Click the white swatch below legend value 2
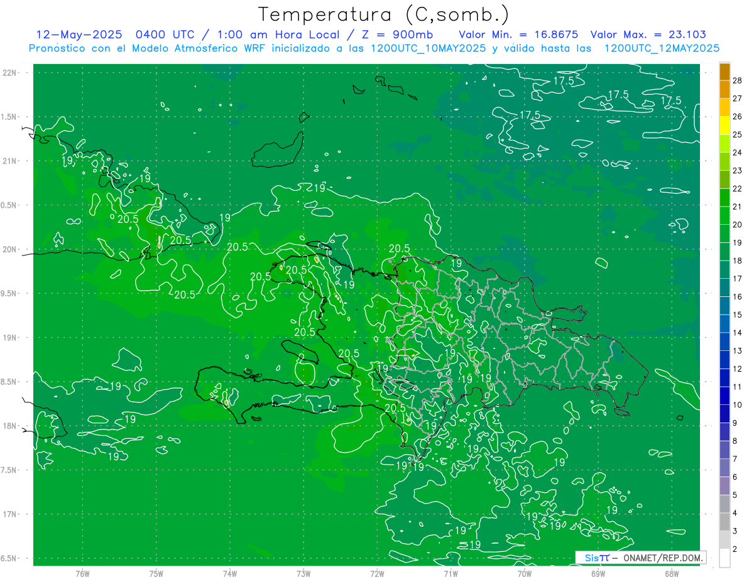The width and height of the screenshot is (754, 582). tap(724, 558)
